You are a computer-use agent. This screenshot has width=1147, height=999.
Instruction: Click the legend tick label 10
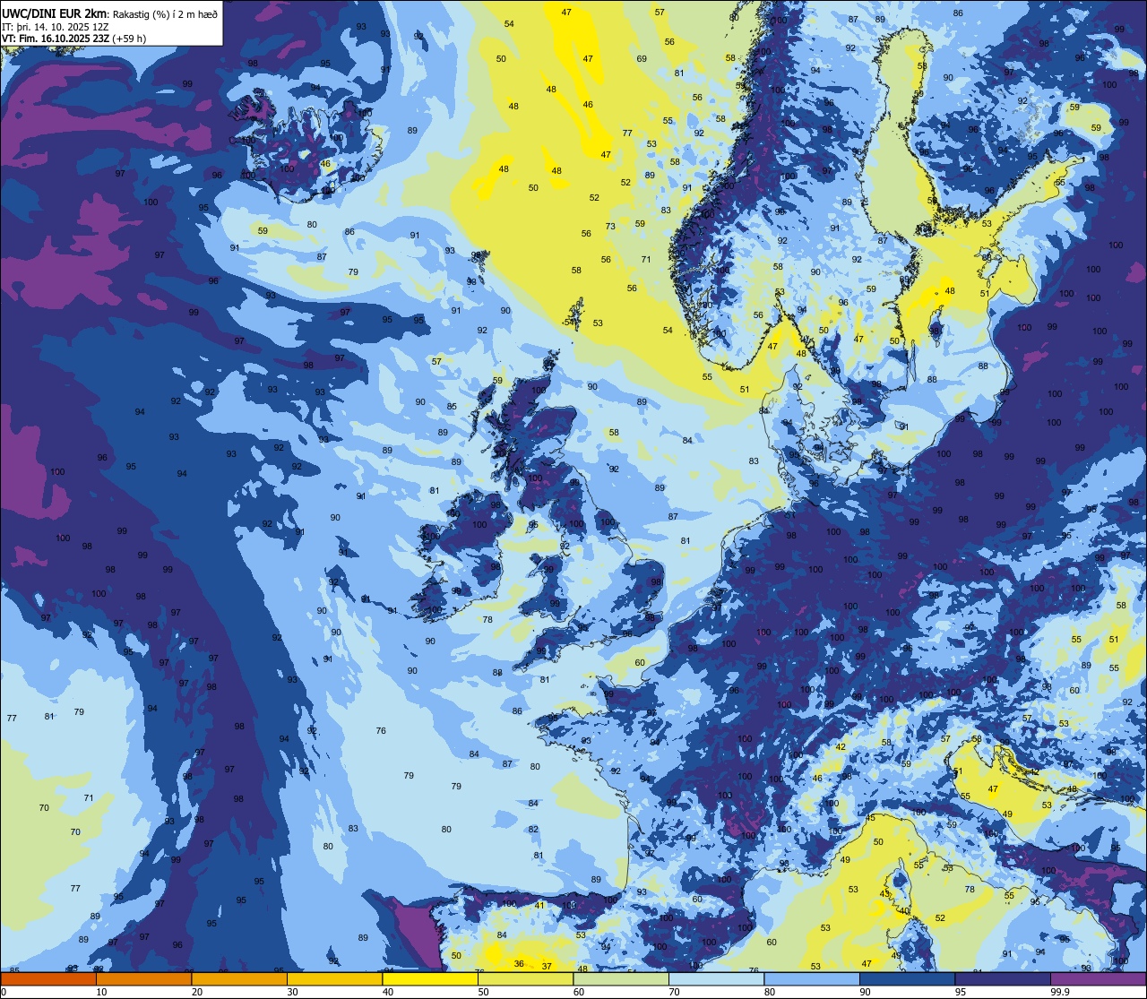[101, 992]
